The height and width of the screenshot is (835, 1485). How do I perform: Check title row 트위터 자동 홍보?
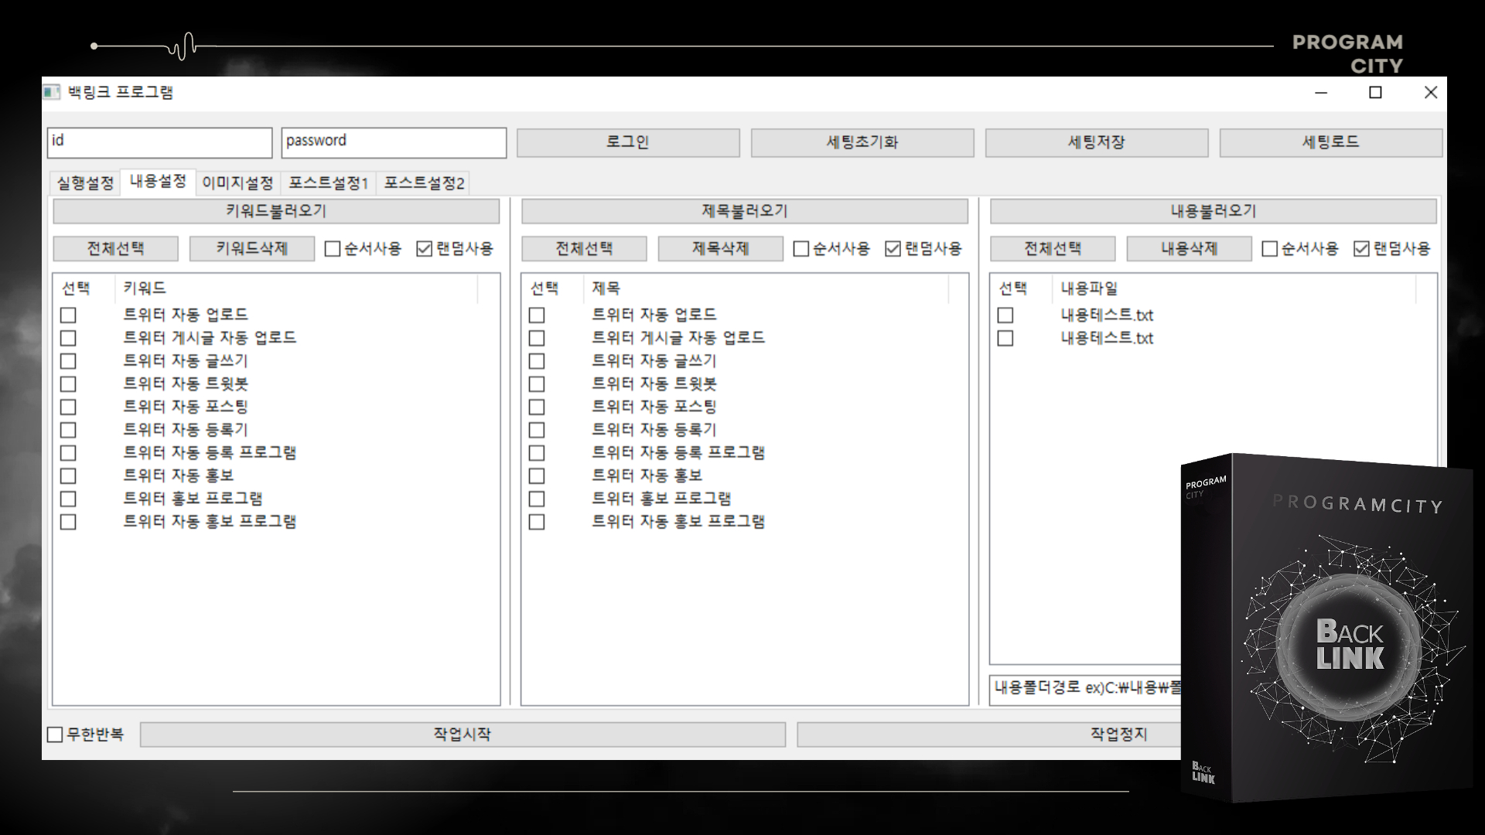[x=537, y=476]
